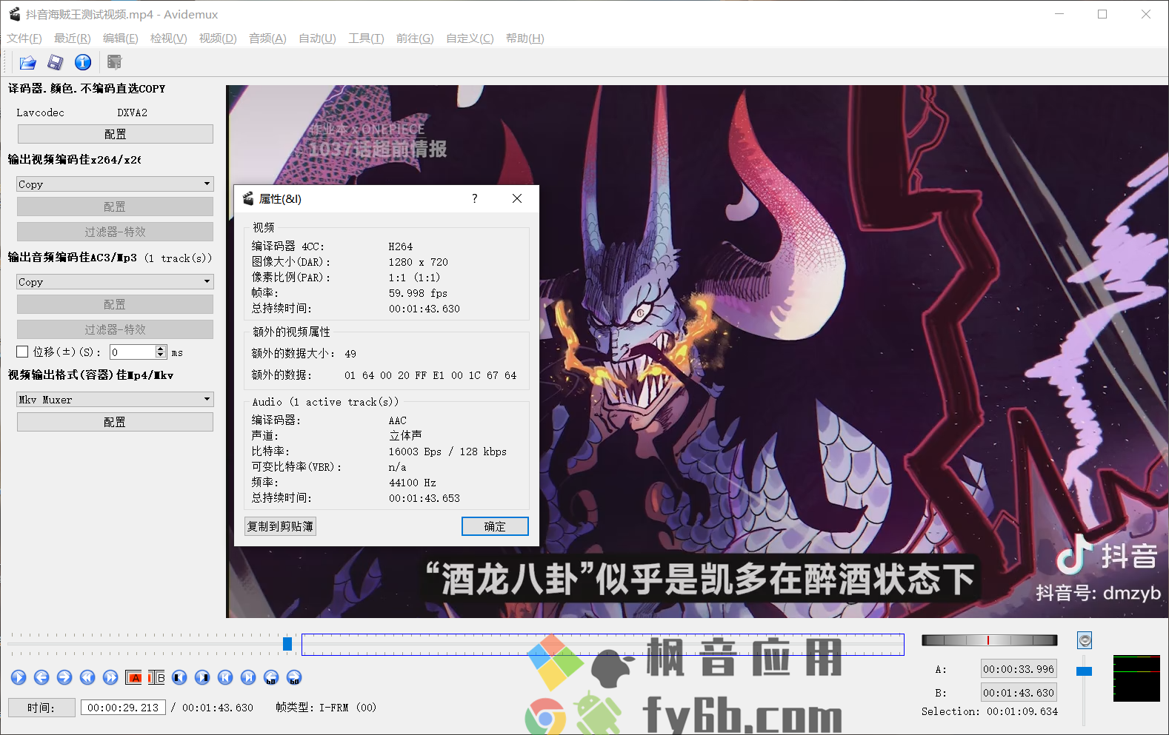Image resolution: width=1169 pixels, height=735 pixels.
Task: Click the audio 过滤器-特效 filters button
Action: pos(115,329)
